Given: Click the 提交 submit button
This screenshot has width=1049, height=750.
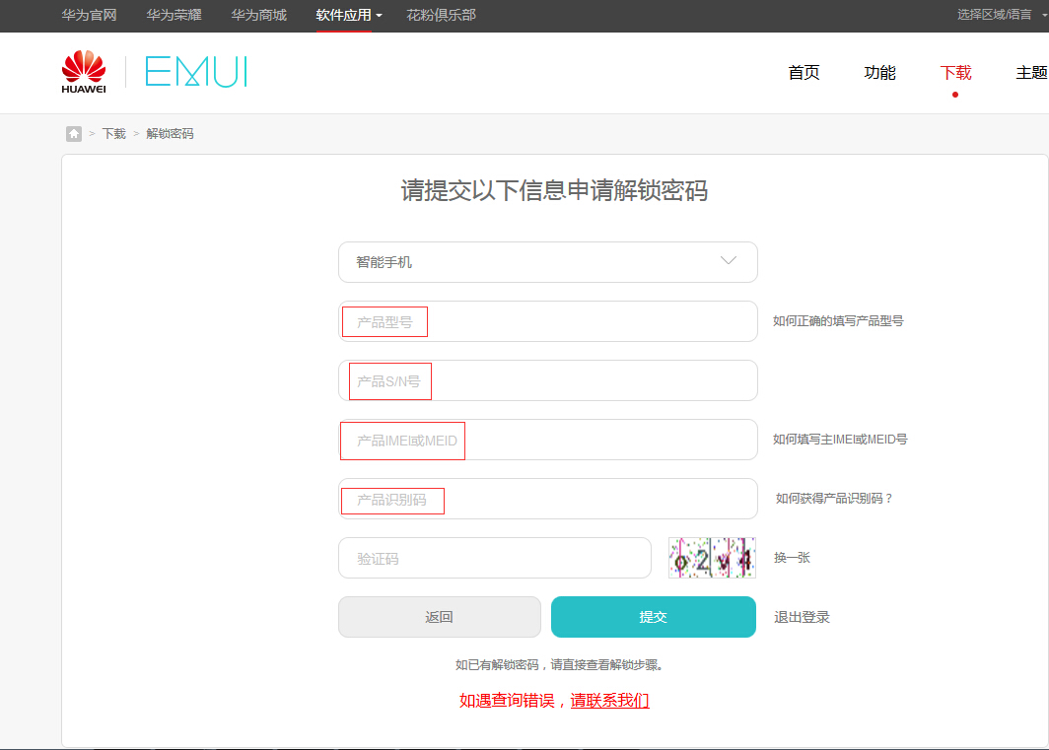Looking at the screenshot, I should click(x=654, y=617).
